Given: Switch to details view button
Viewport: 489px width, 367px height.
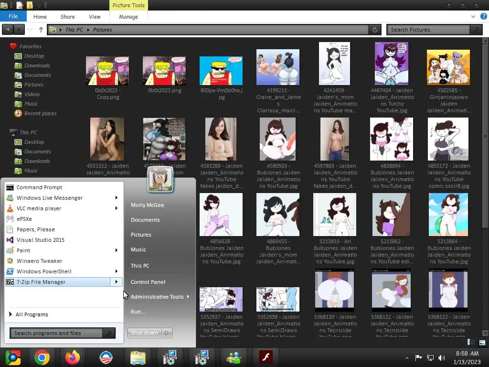Looking at the screenshot, I should pyautogui.click(x=471, y=342).
